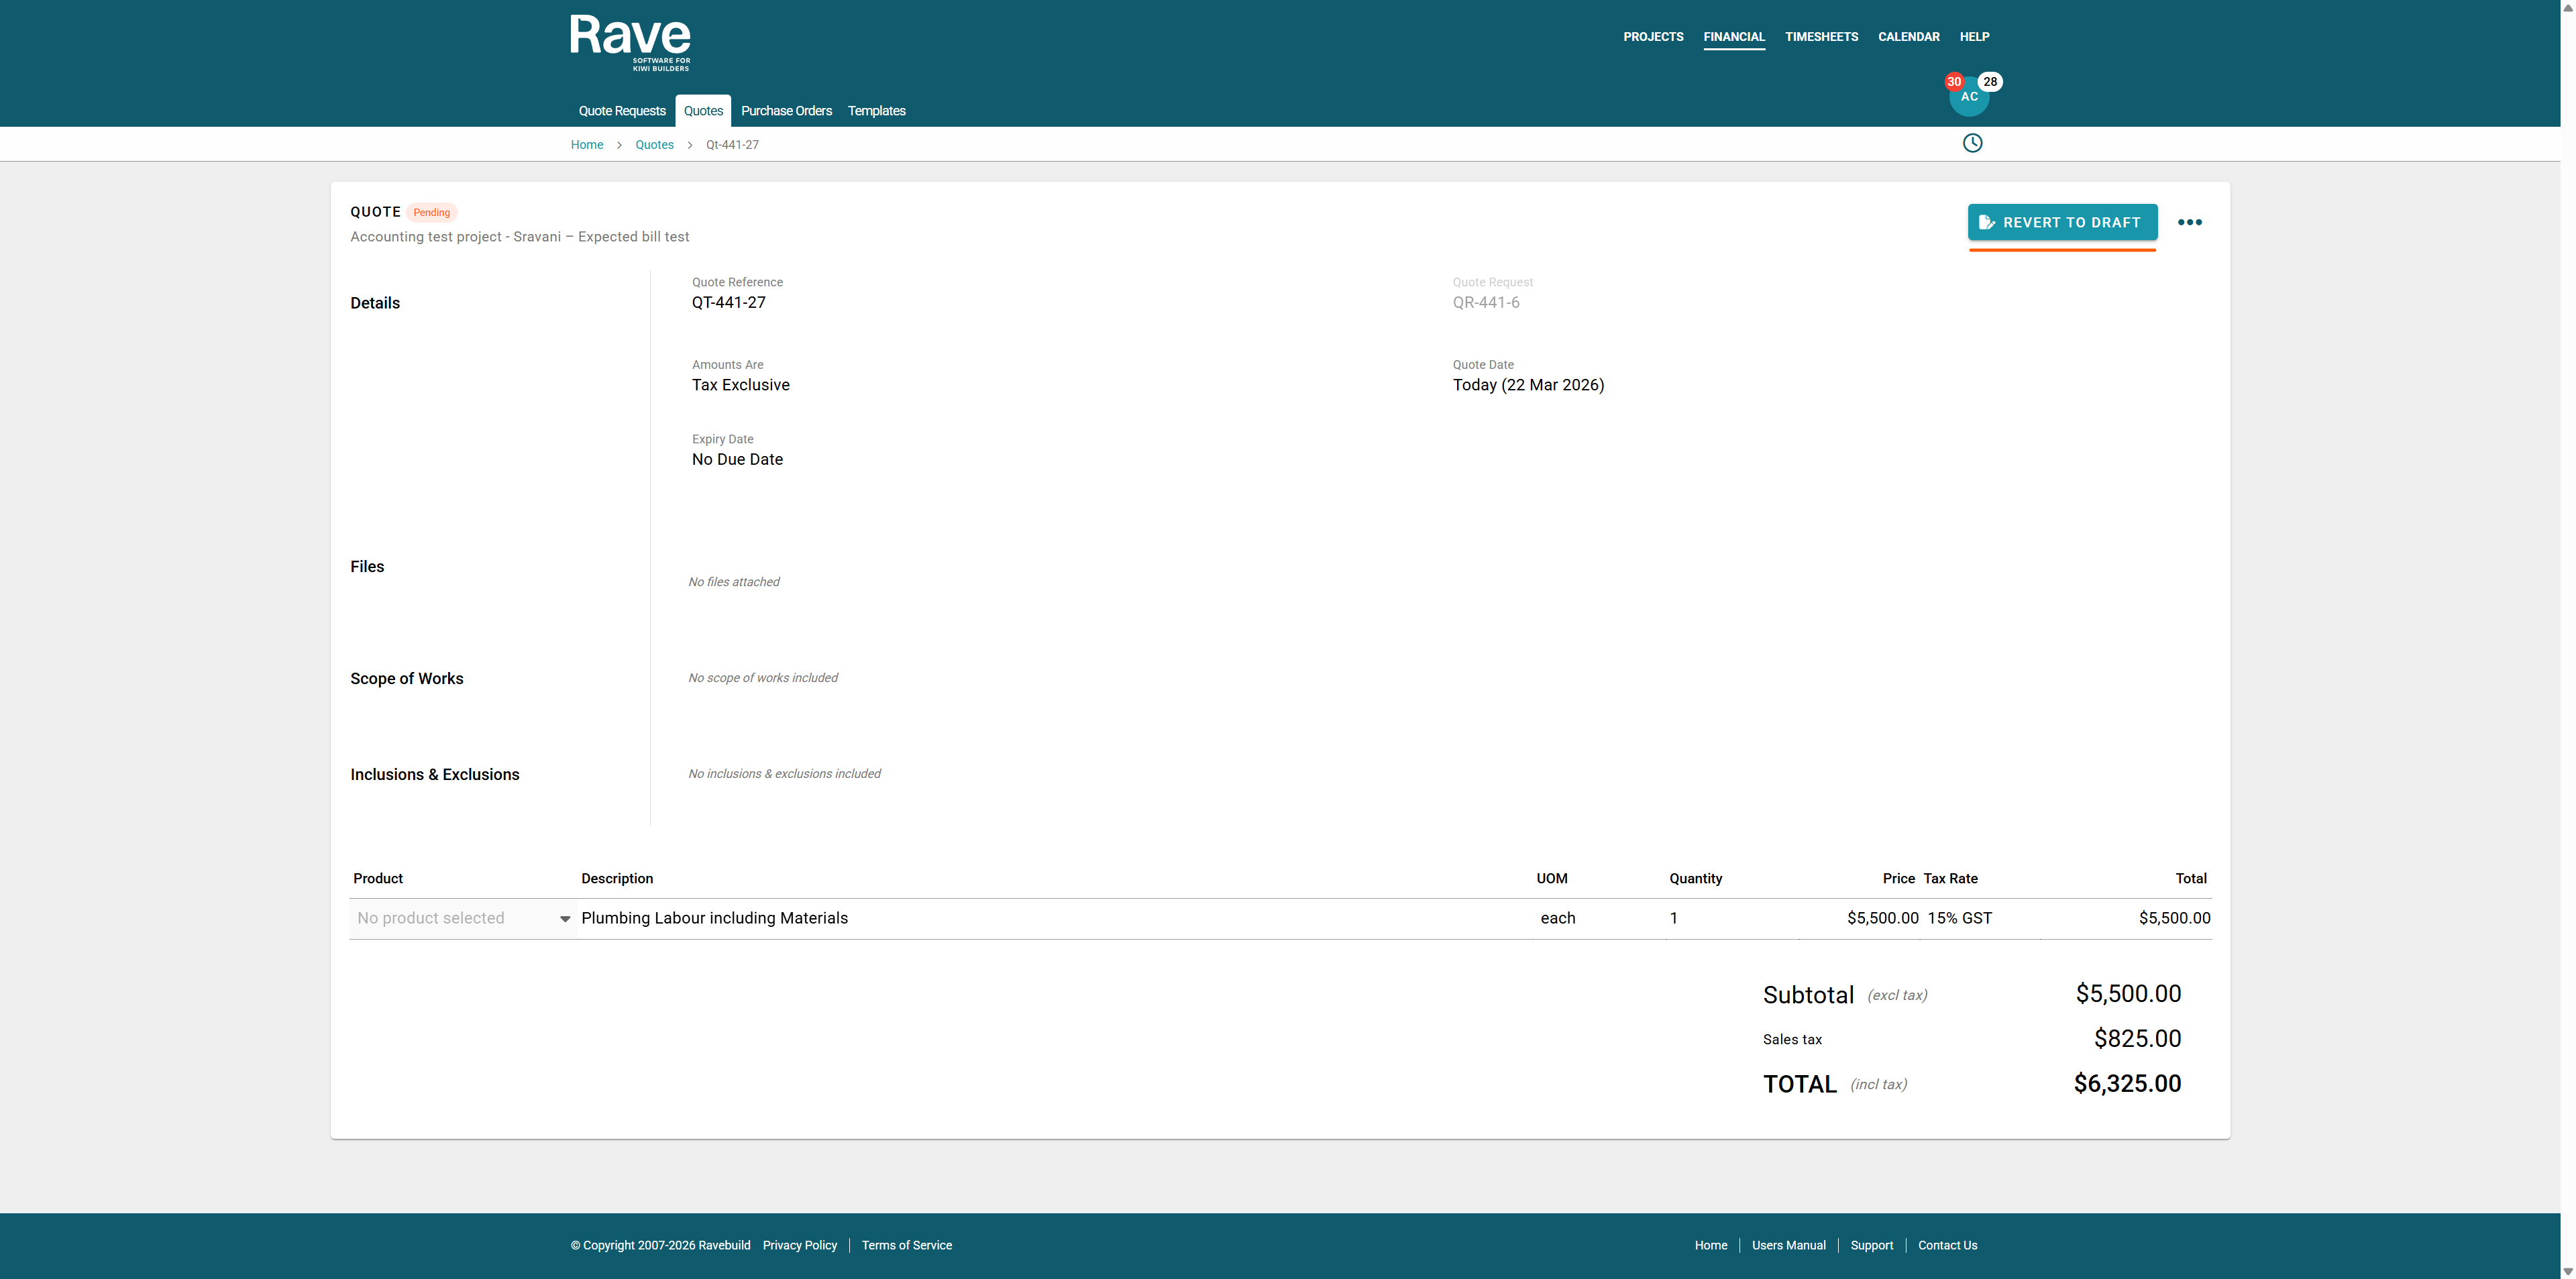Click the AC user avatar
The height and width of the screenshot is (1279, 2576).
click(x=1969, y=100)
